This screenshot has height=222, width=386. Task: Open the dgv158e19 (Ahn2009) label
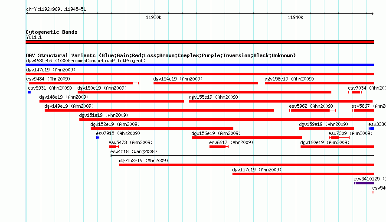(x=289, y=79)
